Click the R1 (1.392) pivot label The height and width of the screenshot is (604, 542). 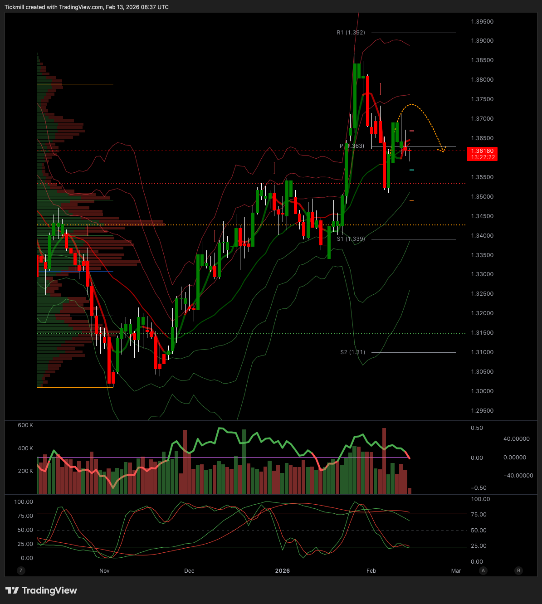click(351, 33)
